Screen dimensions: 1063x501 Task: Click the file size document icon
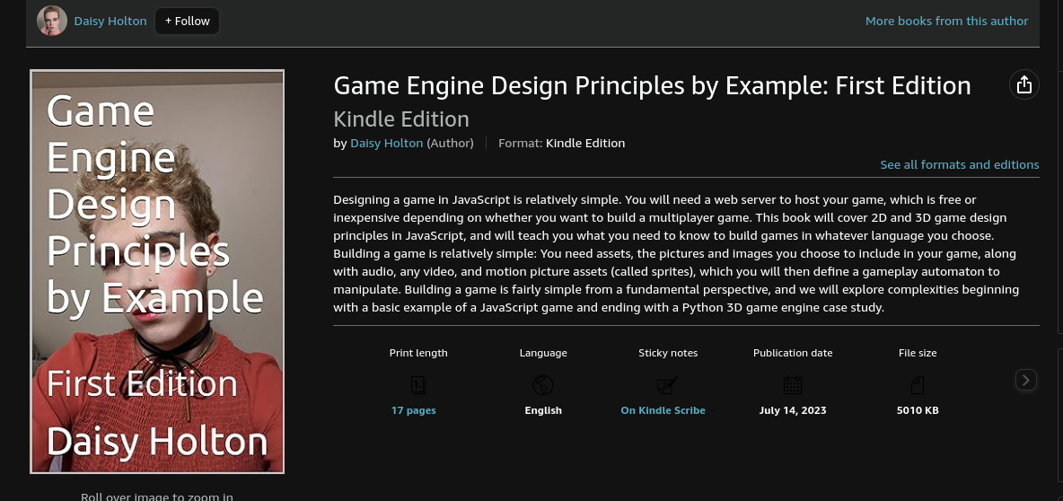918,385
